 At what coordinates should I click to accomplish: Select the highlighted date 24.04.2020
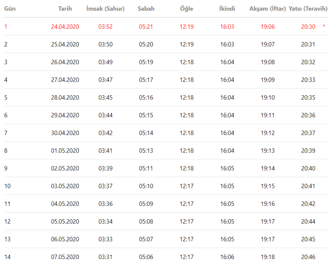point(65,27)
